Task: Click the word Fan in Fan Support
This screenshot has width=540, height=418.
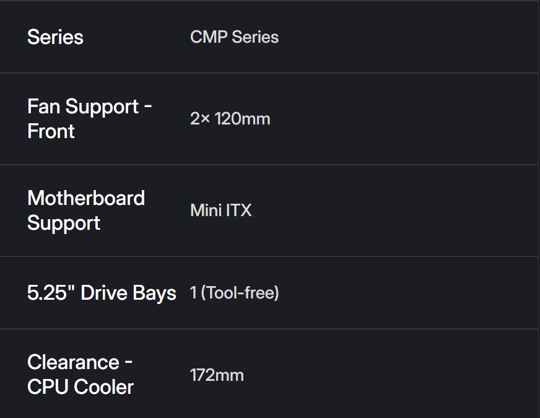Action: pyautogui.click(x=43, y=107)
